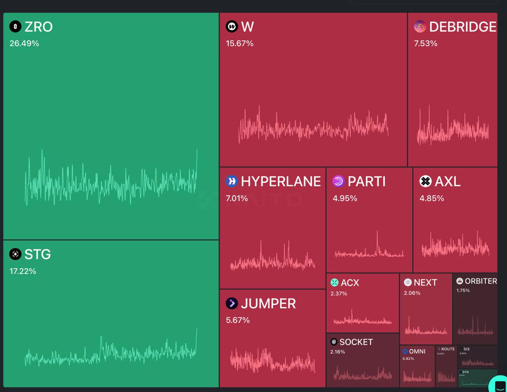This screenshot has width=507, height=392.
Task: Click the HYPERLANE logo icon
Action: coord(232,181)
